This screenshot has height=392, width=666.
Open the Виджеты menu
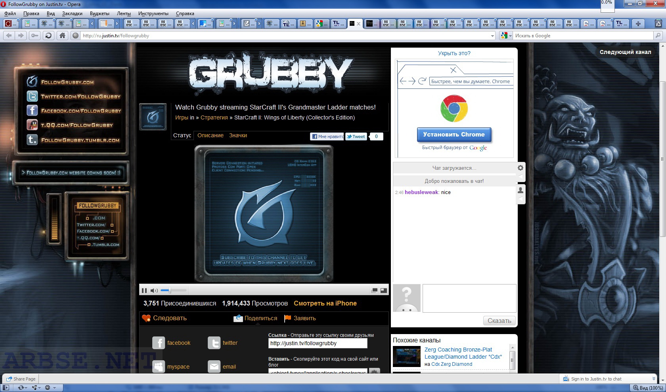click(100, 13)
